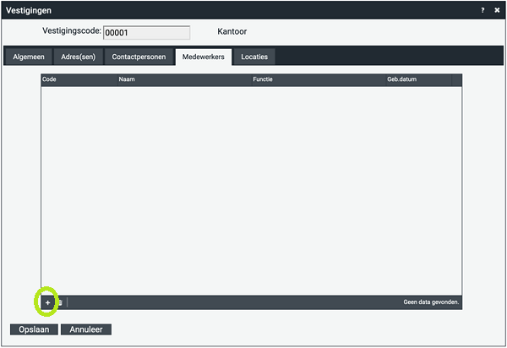Click the Functie column header
This screenshot has height=348, width=507.
coord(318,79)
